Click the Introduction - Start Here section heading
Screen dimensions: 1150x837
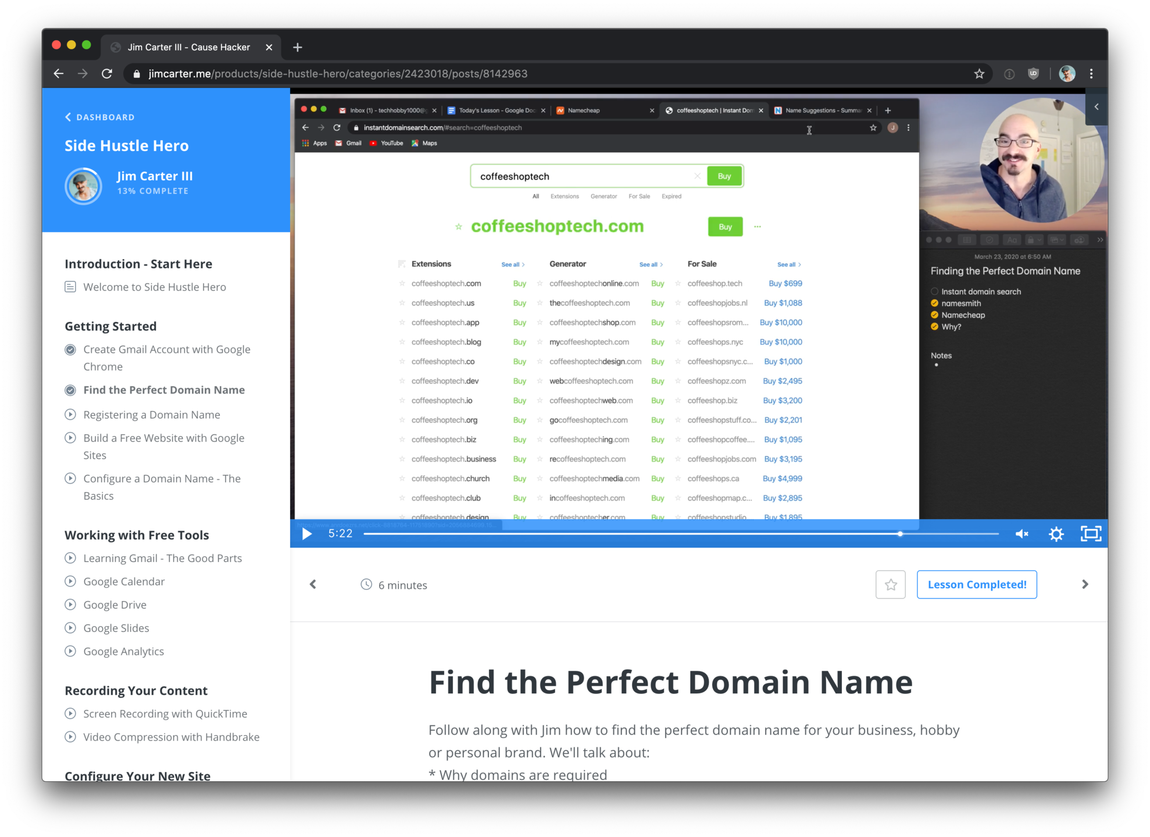138,264
